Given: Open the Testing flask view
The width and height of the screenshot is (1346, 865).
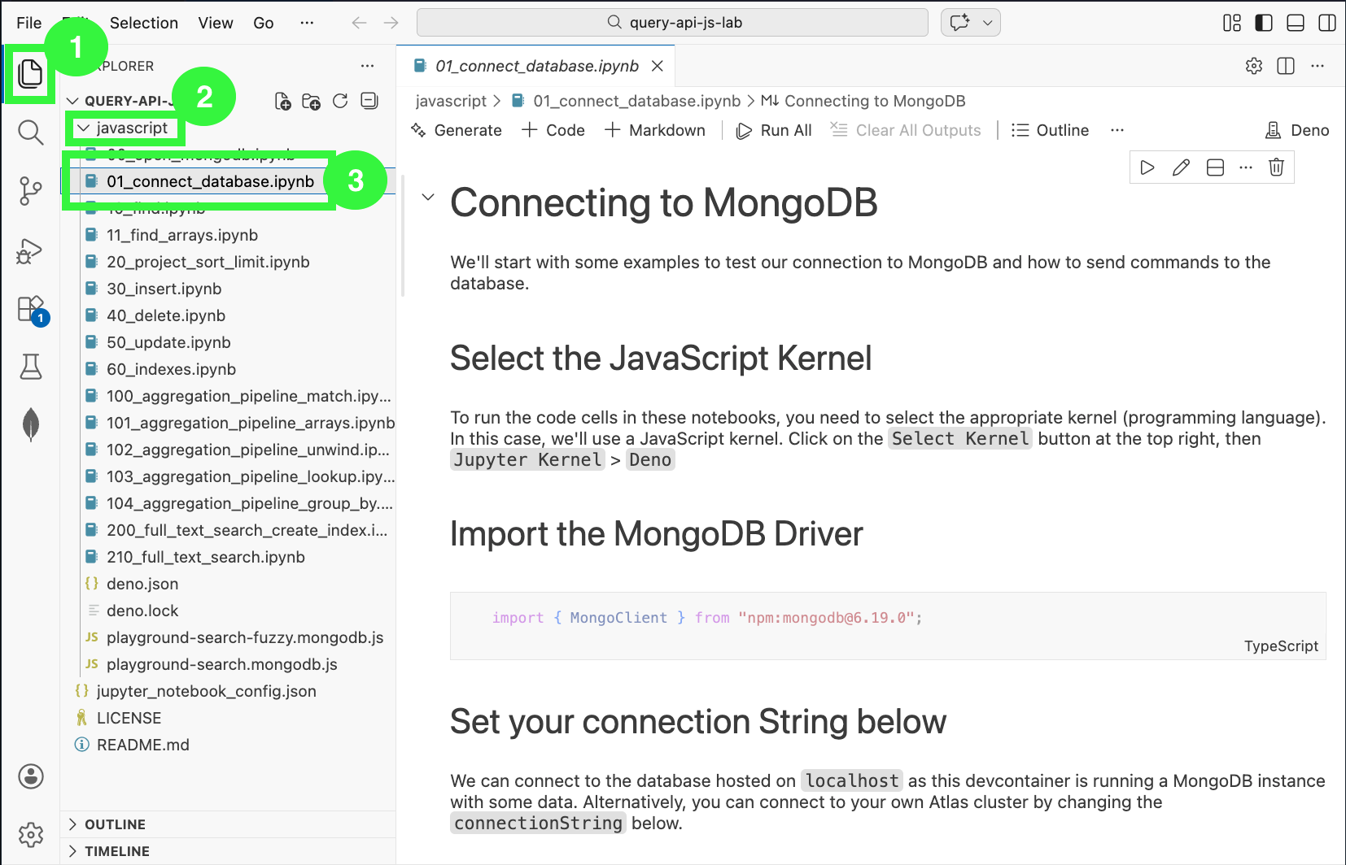Looking at the screenshot, I should pyautogui.click(x=30, y=367).
